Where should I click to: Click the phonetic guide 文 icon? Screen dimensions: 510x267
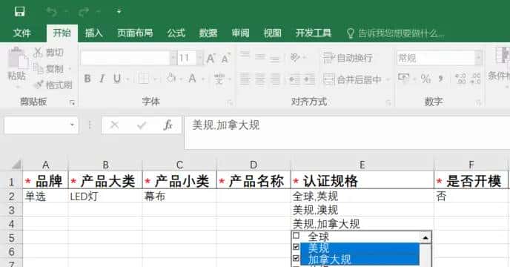point(219,79)
